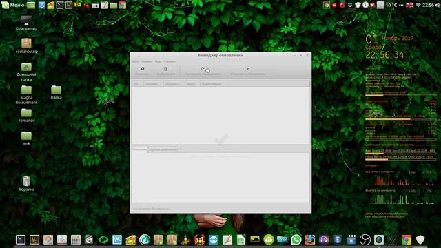Launch Firefox from the dock
The height and width of the screenshot is (248, 441).
(x=310, y=240)
